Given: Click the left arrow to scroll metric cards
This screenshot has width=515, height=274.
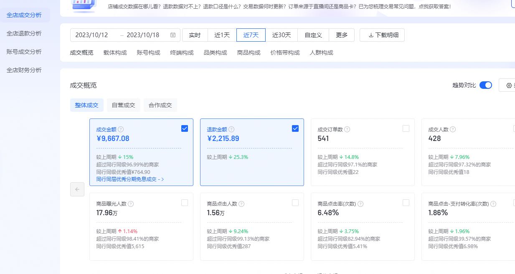Looking at the screenshot, I should [x=77, y=189].
